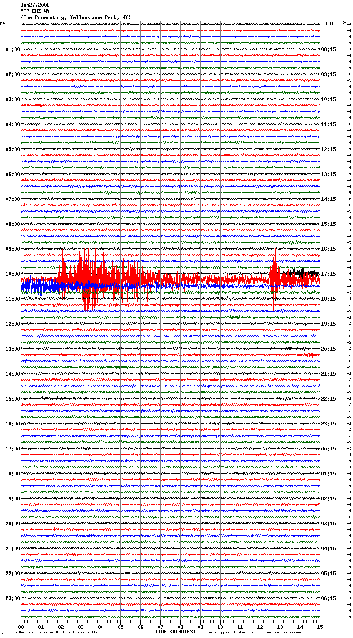Select the "03:00" MST time label

[13, 99]
